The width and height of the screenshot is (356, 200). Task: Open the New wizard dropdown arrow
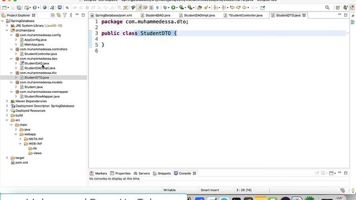[8, 8]
